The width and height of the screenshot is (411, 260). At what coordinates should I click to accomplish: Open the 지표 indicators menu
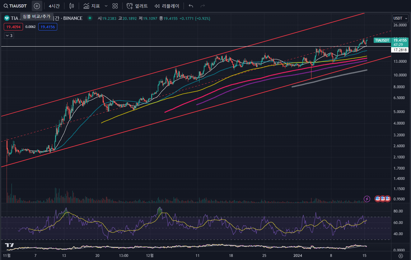point(92,6)
